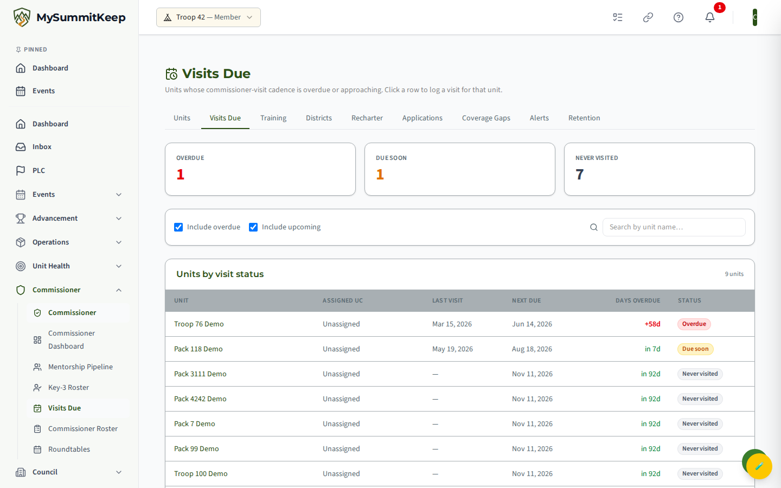Click the PLC flag icon

coord(21,171)
